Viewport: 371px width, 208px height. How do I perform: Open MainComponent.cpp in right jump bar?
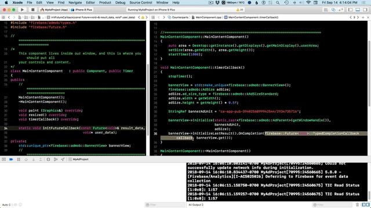coord(206,17)
